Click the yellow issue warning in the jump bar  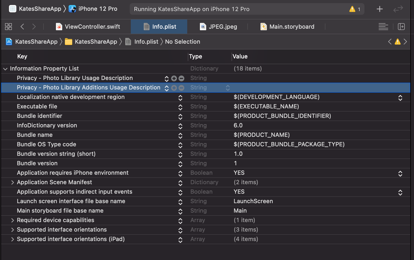pyautogui.click(x=398, y=42)
